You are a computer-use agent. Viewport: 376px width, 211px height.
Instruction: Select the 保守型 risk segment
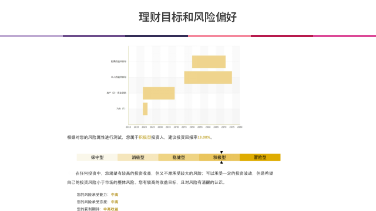(97, 158)
